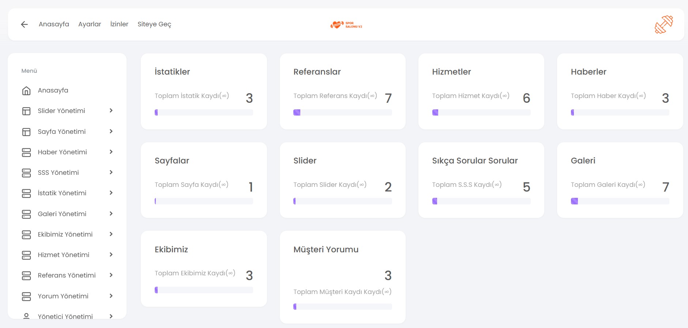688x328 pixels.
Task: Expand the İstatik Yönetimi chevron
Action: tap(111, 193)
